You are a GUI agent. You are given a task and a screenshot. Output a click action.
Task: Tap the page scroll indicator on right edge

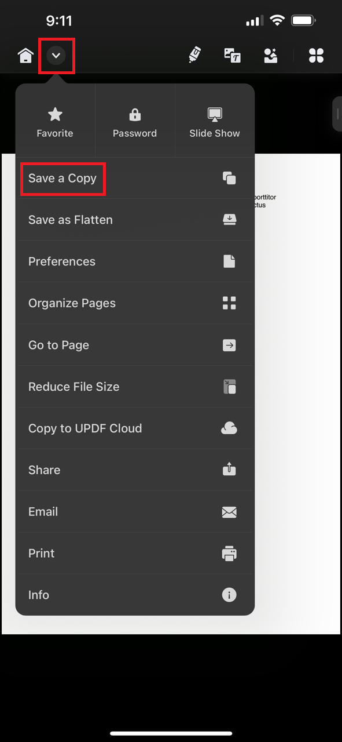point(337,114)
